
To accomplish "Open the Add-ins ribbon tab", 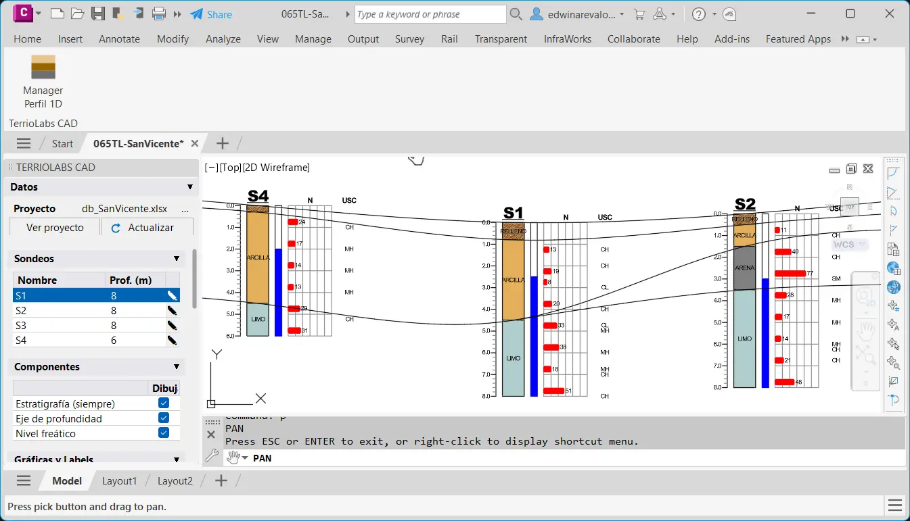I will (732, 39).
